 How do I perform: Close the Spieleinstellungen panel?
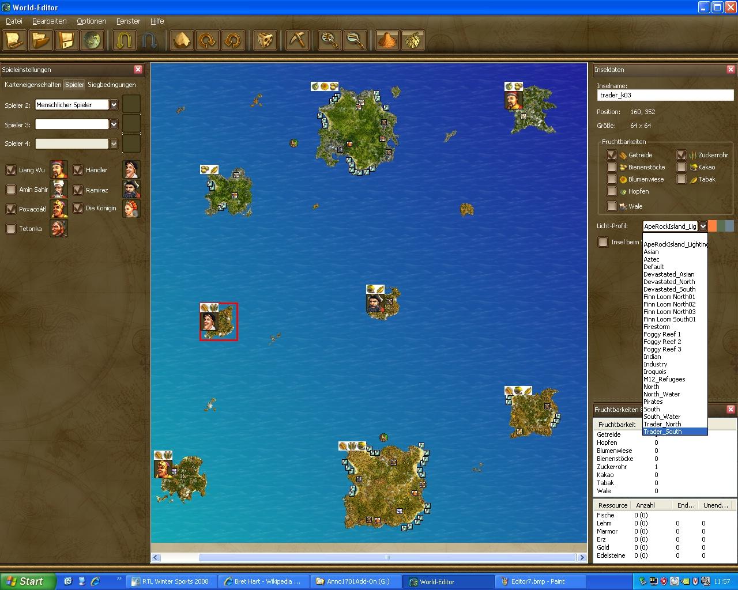(x=138, y=69)
